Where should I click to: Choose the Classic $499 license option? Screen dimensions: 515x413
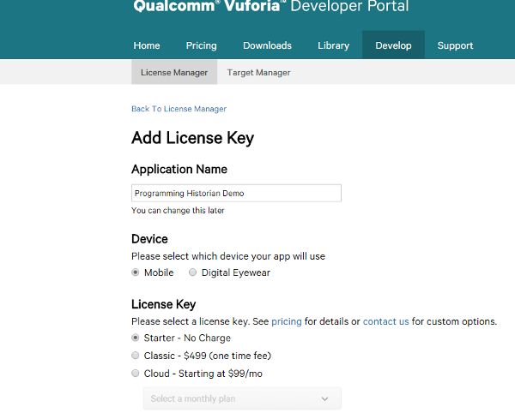point(136,356)
